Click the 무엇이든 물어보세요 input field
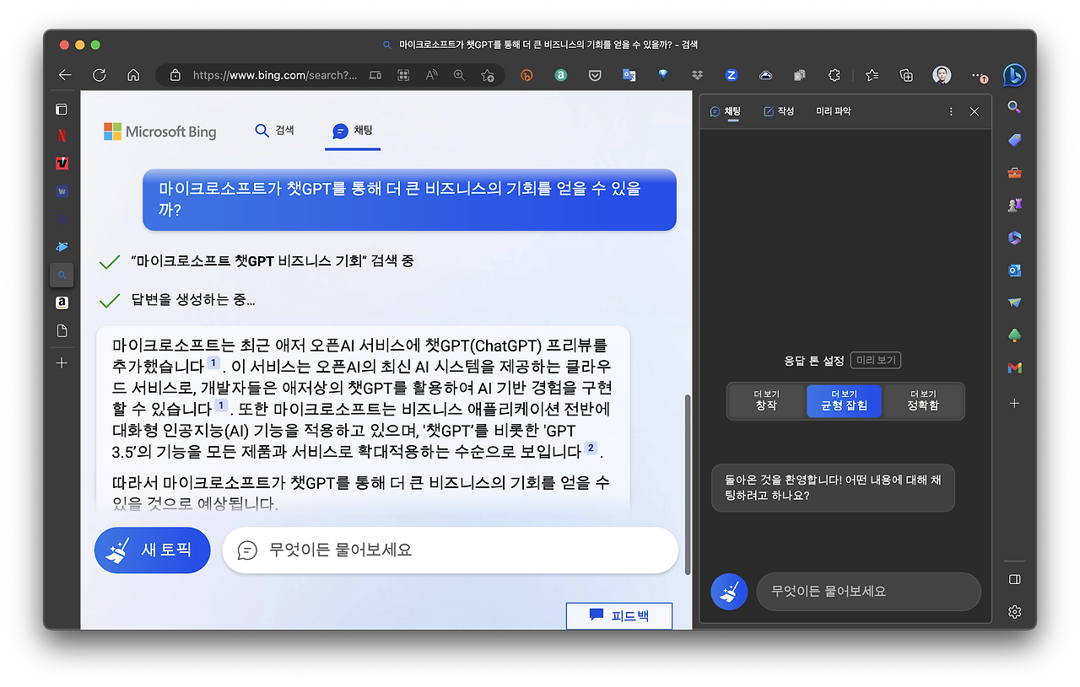1080x687 pixels. pyautogui.click(x=450, y=550)
